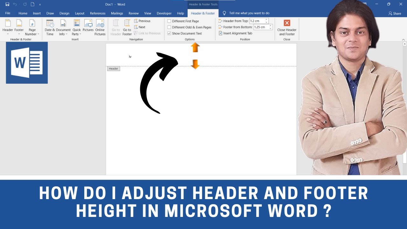Enable Different First Page checkbox
The width and height of the screenshot is (407, 229).
coord(183,21)
